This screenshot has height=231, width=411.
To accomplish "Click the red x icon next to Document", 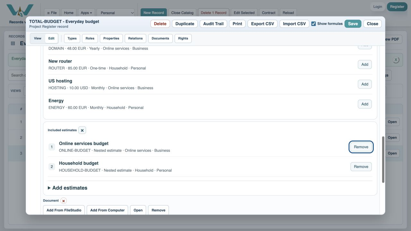I will (x=64, y=201).
